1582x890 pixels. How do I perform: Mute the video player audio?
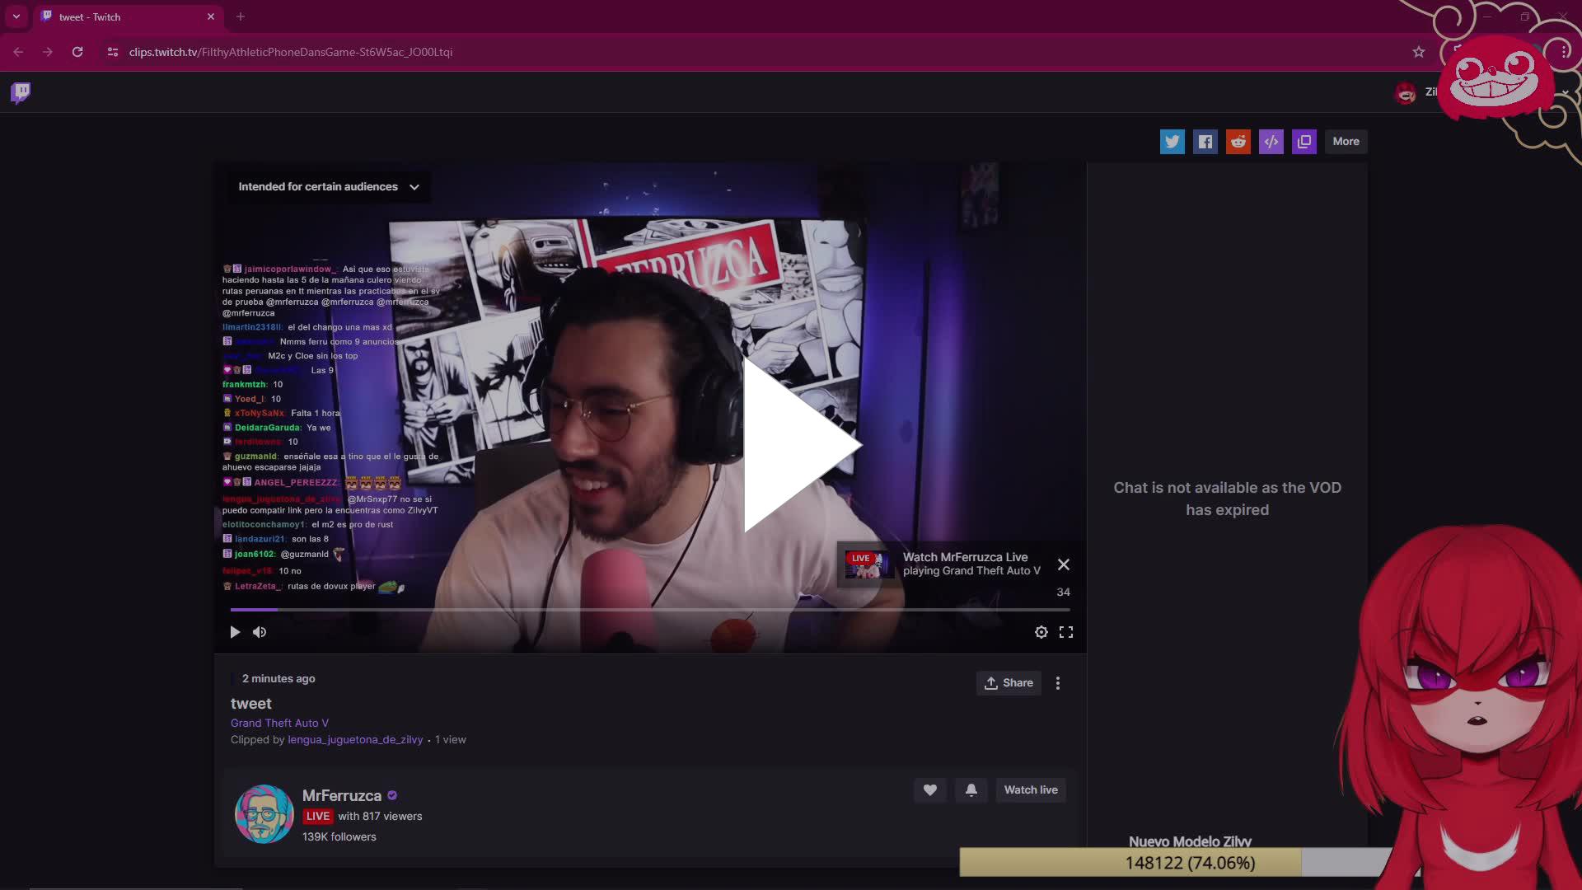259,631
